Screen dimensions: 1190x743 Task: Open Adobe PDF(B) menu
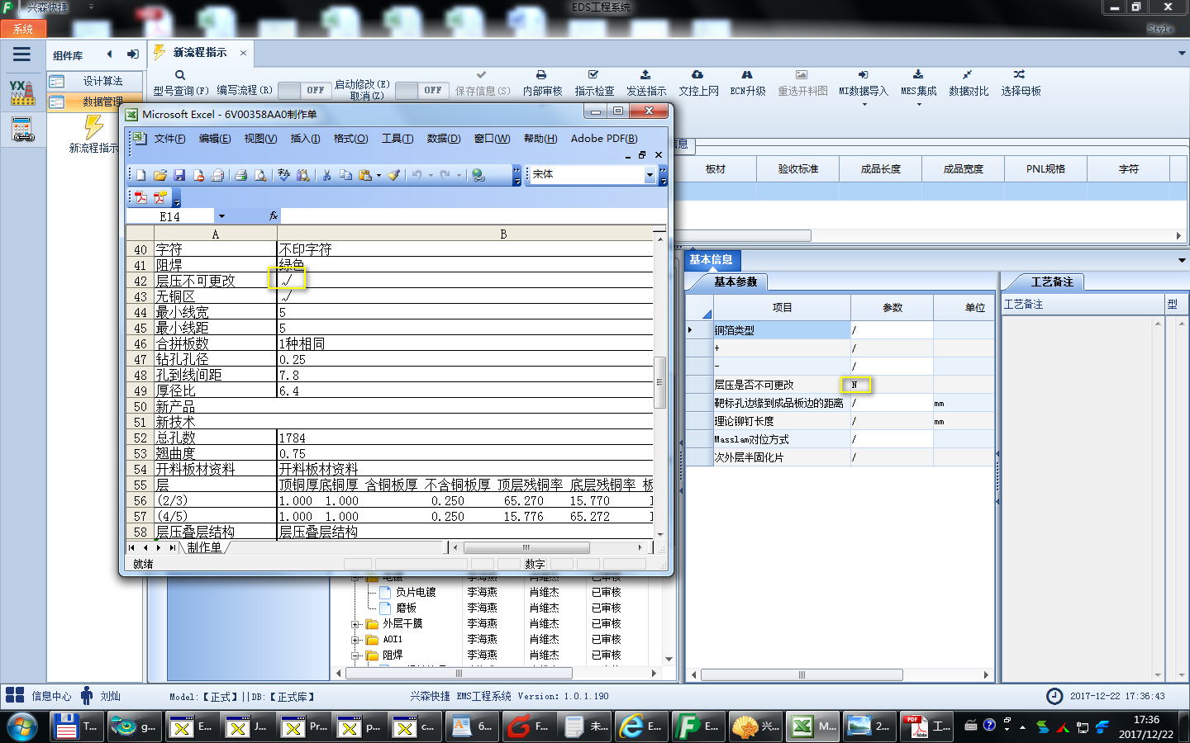coord(604,139)
